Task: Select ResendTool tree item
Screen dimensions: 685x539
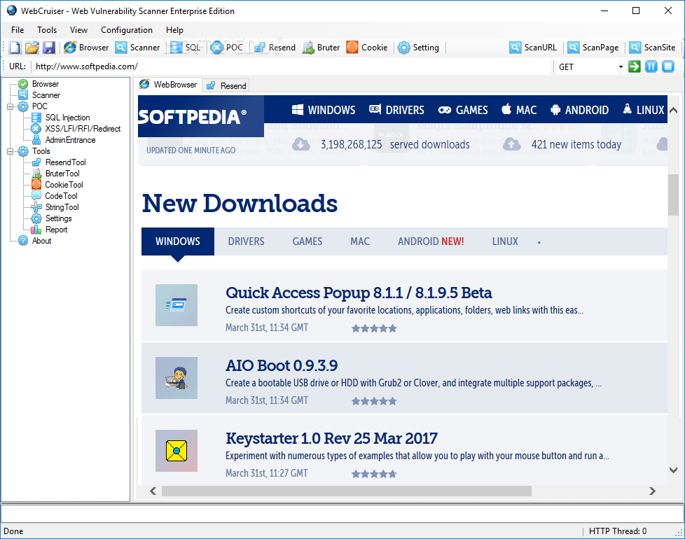Action: tap(66, 162)
